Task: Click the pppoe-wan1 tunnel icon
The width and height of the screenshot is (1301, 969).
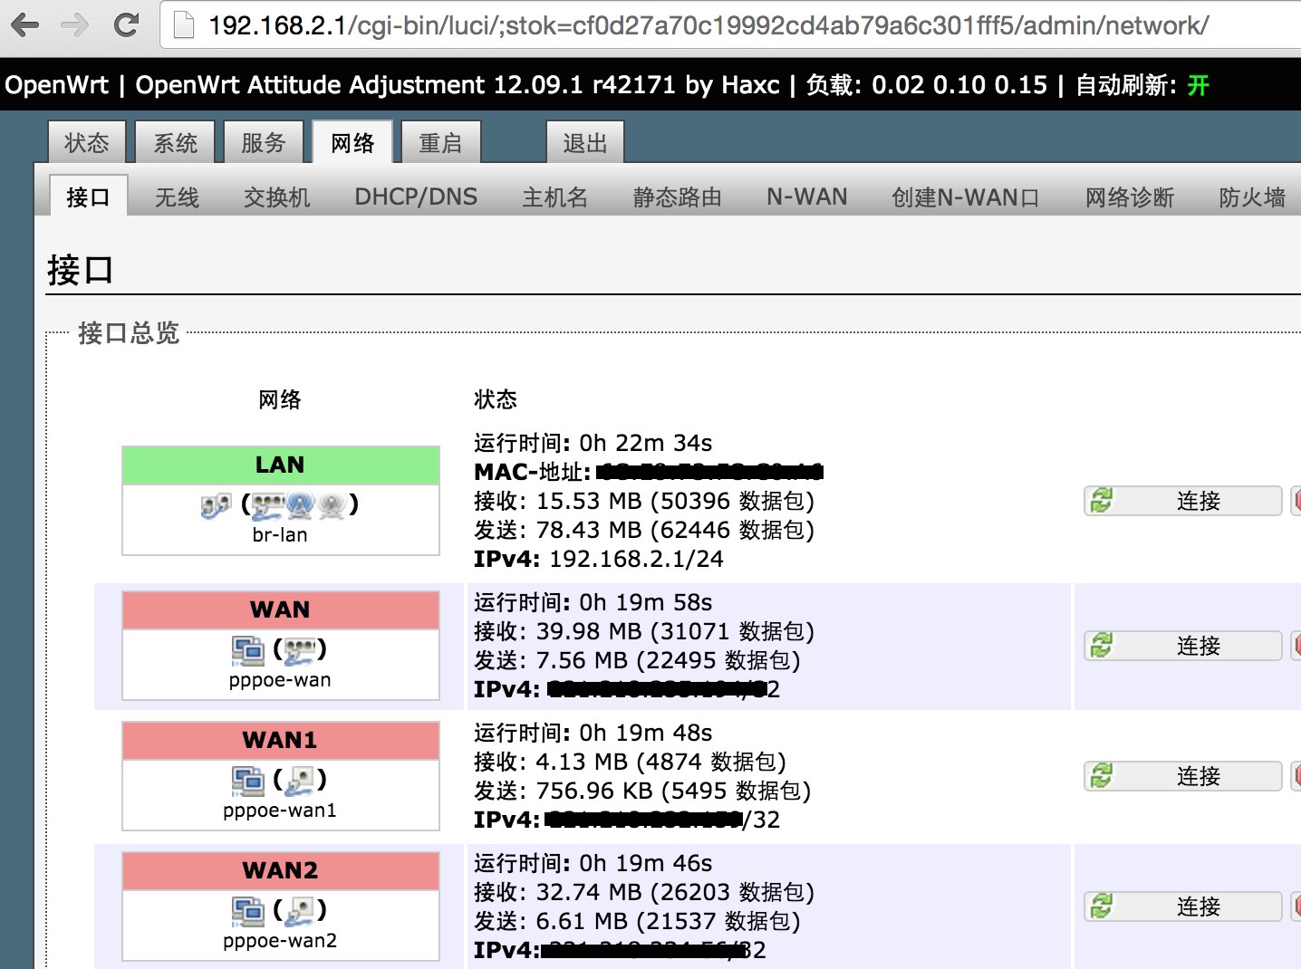Action: click(x=247, y=781)
